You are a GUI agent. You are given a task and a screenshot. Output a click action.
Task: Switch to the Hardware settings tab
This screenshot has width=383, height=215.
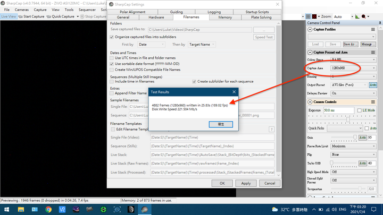[x=156, y=18]
